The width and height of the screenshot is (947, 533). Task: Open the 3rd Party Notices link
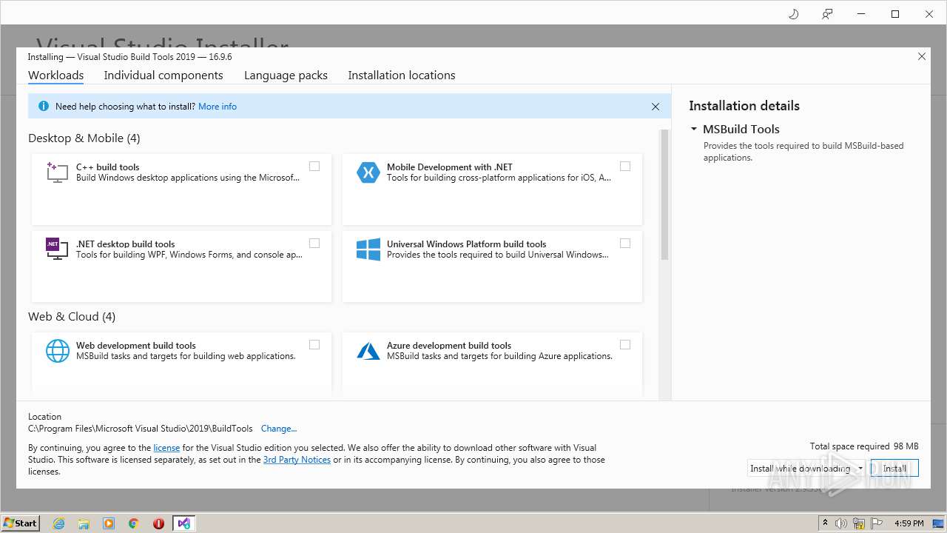coord(297,460)
